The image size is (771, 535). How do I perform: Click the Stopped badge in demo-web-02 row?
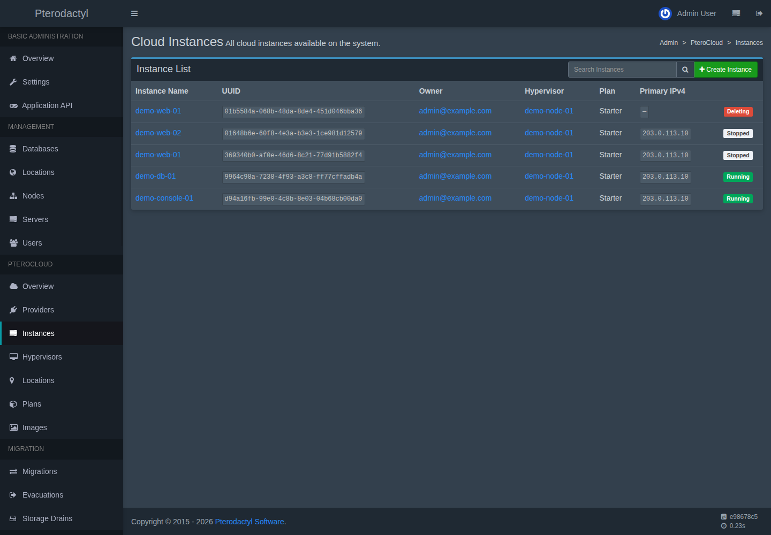coord(738,134)
